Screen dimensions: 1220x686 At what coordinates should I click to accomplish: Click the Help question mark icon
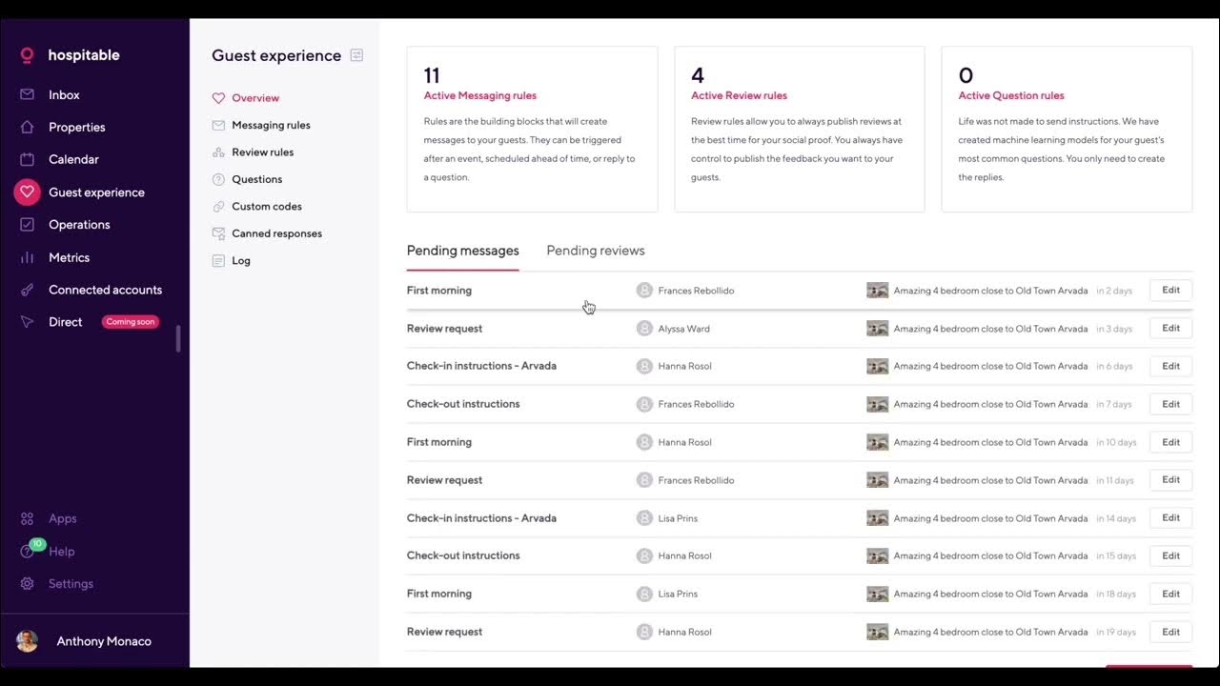click(28, 552)
